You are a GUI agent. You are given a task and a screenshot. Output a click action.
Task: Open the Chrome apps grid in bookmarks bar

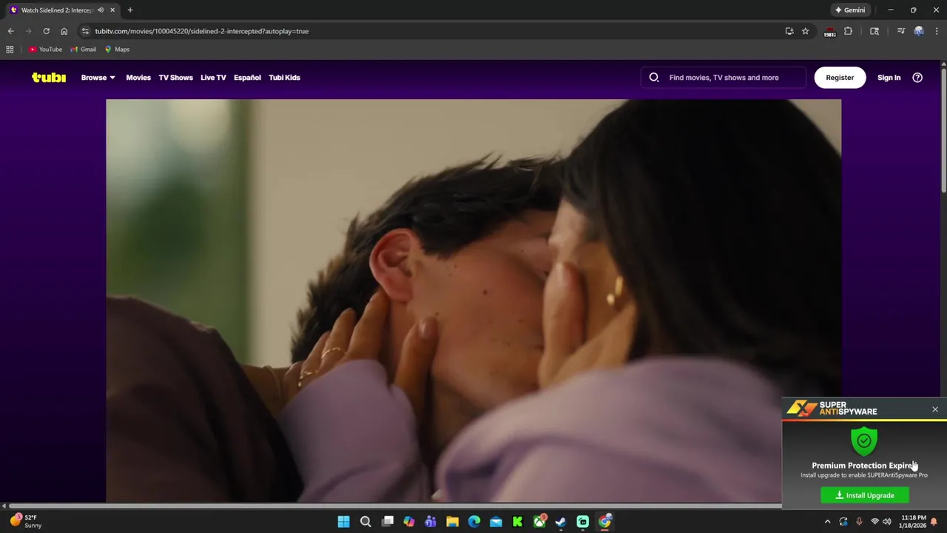pos(10,50)
